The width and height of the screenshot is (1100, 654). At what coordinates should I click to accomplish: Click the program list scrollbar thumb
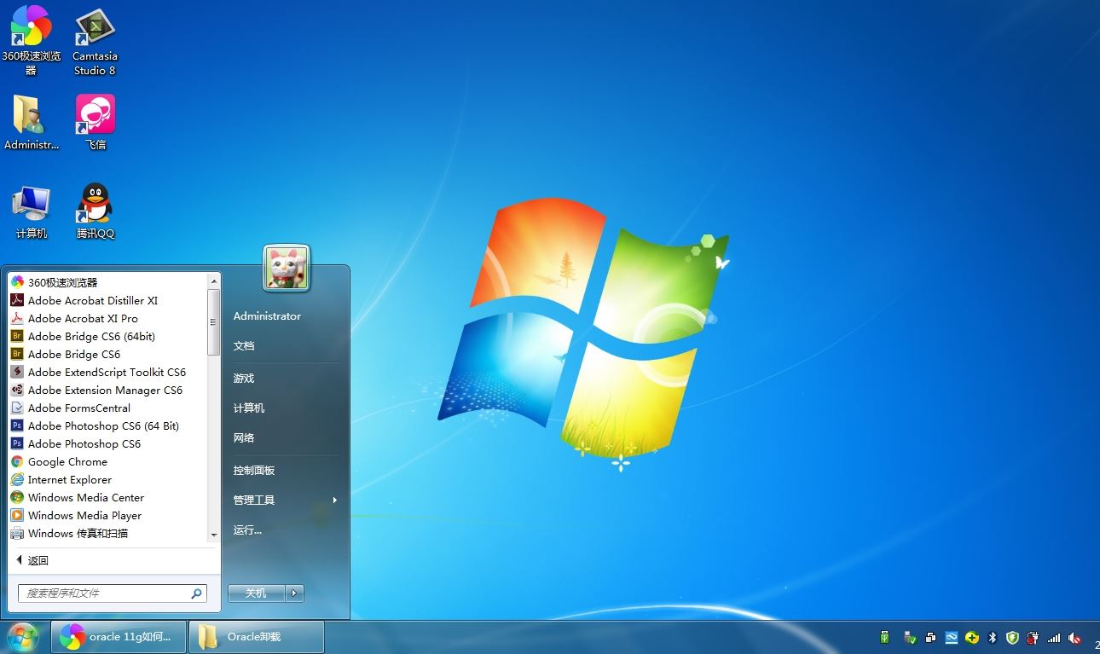coord(214,322)
